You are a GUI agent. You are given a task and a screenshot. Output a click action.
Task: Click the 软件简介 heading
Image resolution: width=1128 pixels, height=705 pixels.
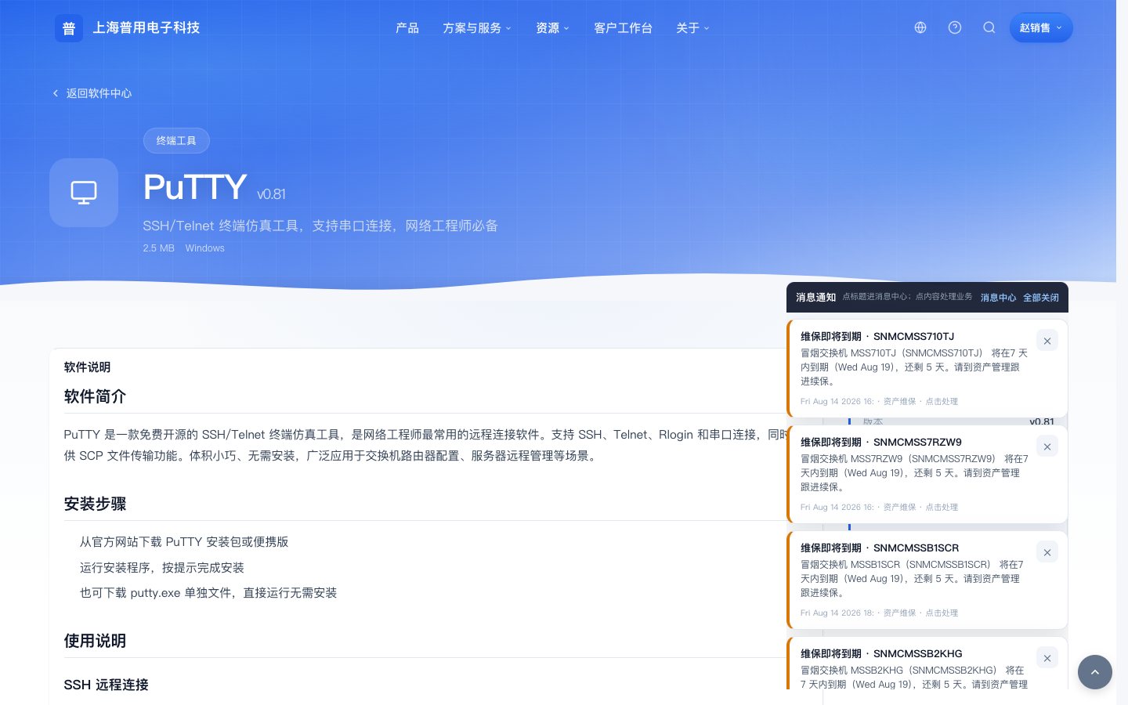tap(95, 396)
